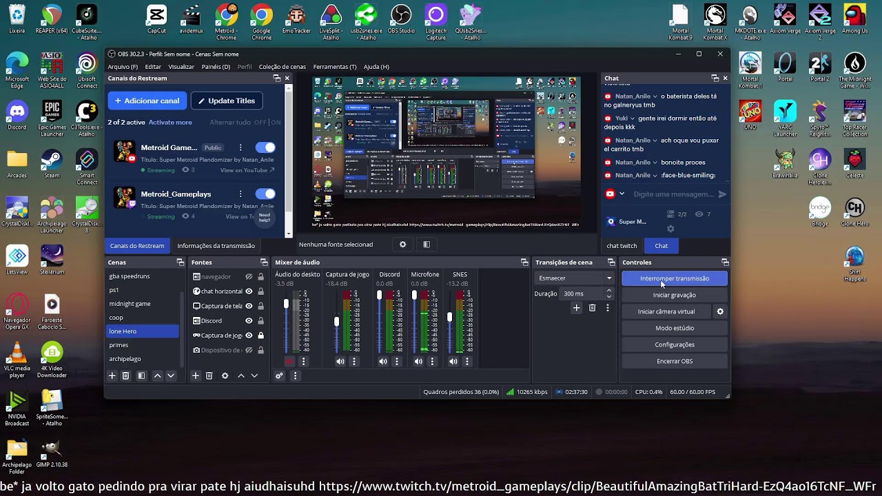The width and height of the screenshot is (882, 496).
Task: Open Coleção de cenas menu
Action: pos(283,67)
